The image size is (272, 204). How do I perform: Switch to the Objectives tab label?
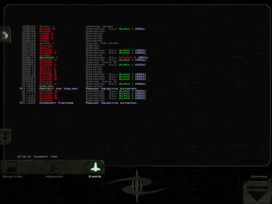coord(12,177)
